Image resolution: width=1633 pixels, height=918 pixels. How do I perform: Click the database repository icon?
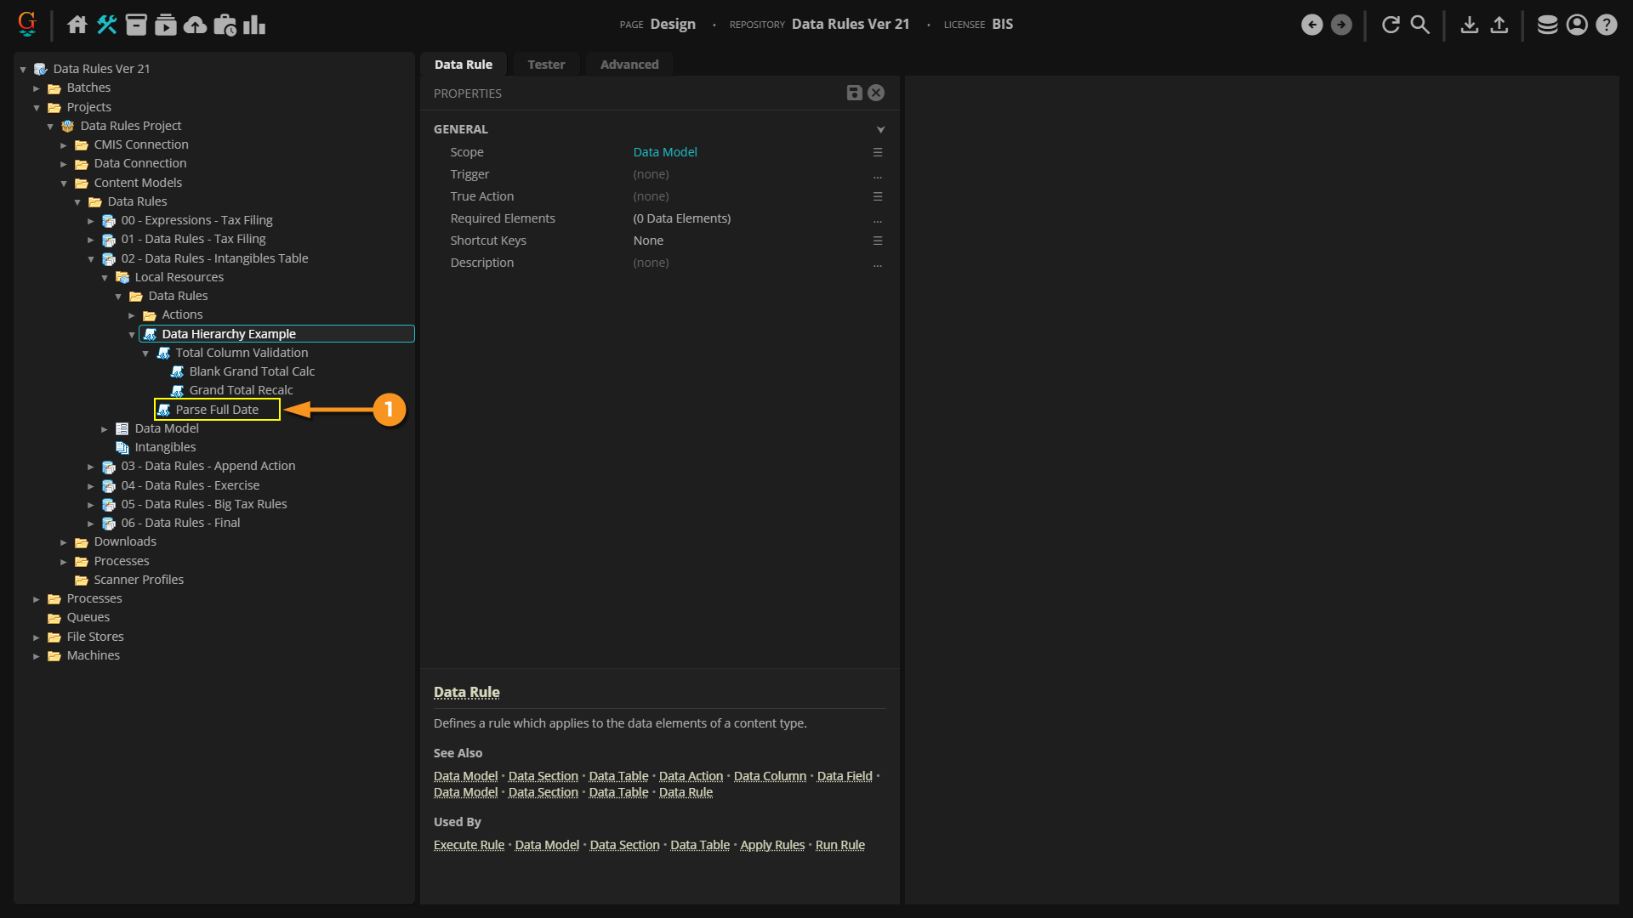click(1547, 25)
